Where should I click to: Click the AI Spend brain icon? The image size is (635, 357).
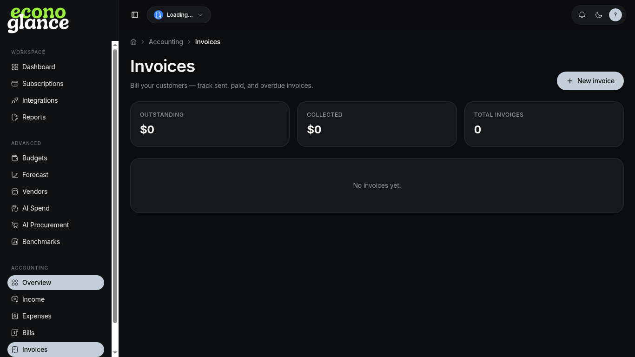coord(15,208)
